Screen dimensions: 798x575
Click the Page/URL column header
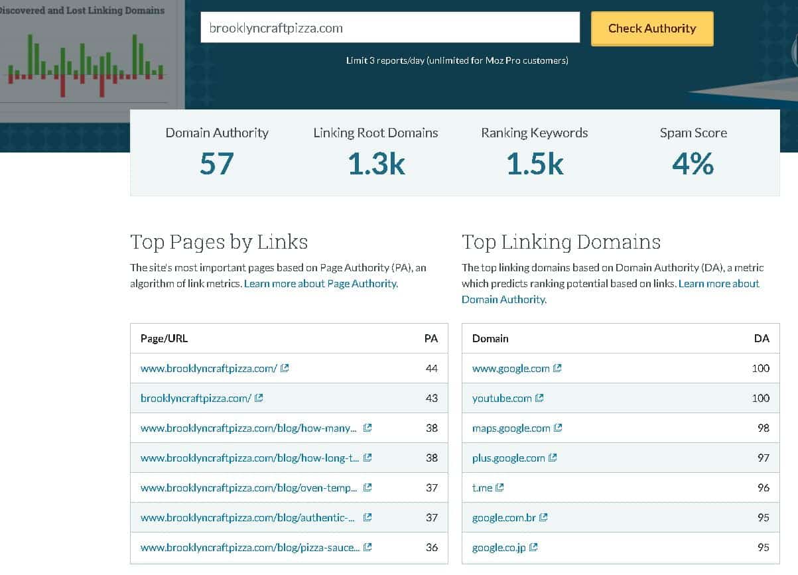pyautogui.click(x=164, y=338)
